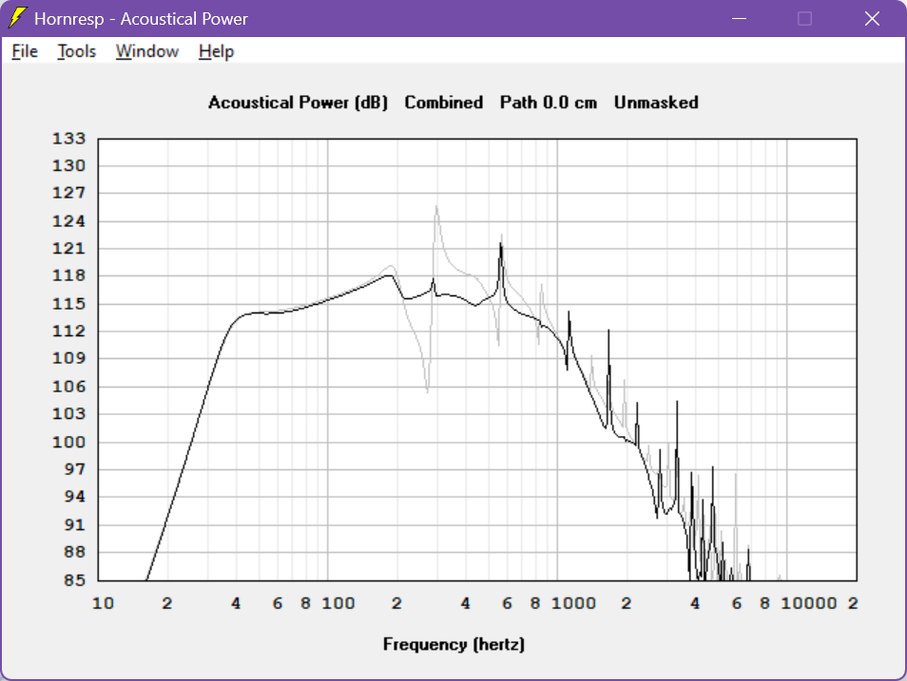Image resolution: width=907 pixels, height=681 pixels.
Task: Click the 115 dB axis value
Action: tap(68, 304)
